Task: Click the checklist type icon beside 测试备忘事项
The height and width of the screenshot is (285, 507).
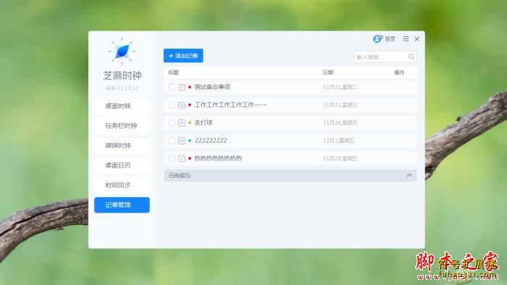Action: [x=182, y=87]
